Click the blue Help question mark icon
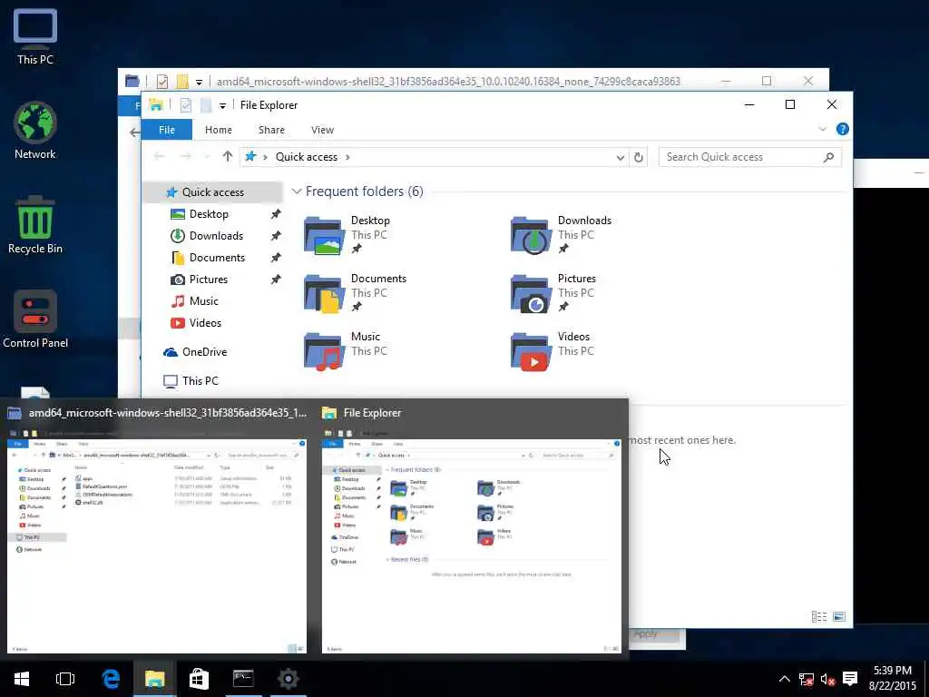929x697 pixels. [x=842, y=129]
